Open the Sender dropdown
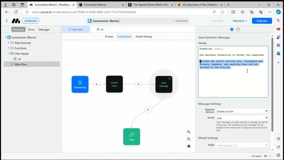 tap(242, 118)
